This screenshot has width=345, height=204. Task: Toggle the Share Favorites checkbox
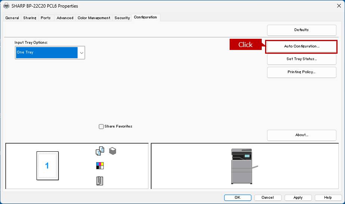pos(101,126)
